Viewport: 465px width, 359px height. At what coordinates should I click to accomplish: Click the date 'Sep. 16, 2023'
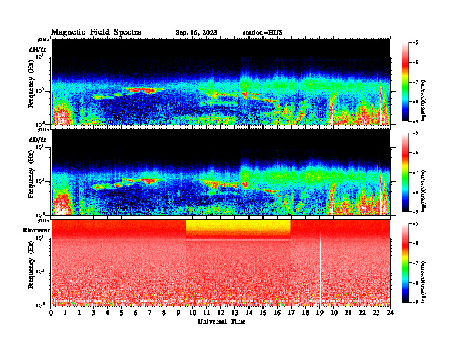[x=196, y=33]
